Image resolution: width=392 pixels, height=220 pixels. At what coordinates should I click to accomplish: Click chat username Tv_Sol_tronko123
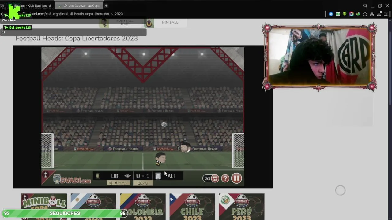[x=17, y=28]
